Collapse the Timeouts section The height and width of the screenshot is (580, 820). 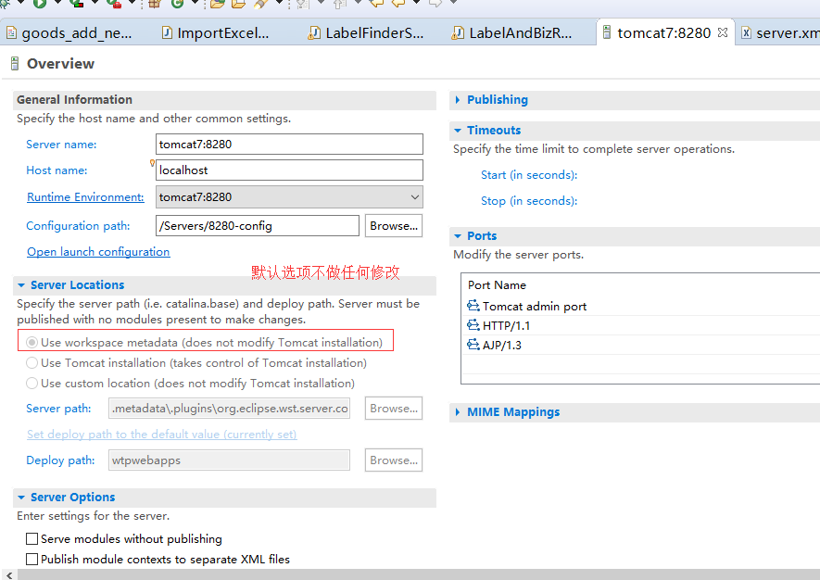click(x=457, y=130)
